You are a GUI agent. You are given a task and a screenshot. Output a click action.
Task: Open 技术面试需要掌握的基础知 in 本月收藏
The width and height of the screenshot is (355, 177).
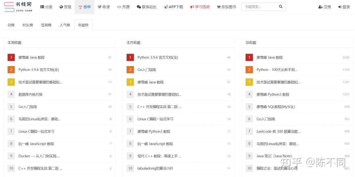[x=159, y=94]
